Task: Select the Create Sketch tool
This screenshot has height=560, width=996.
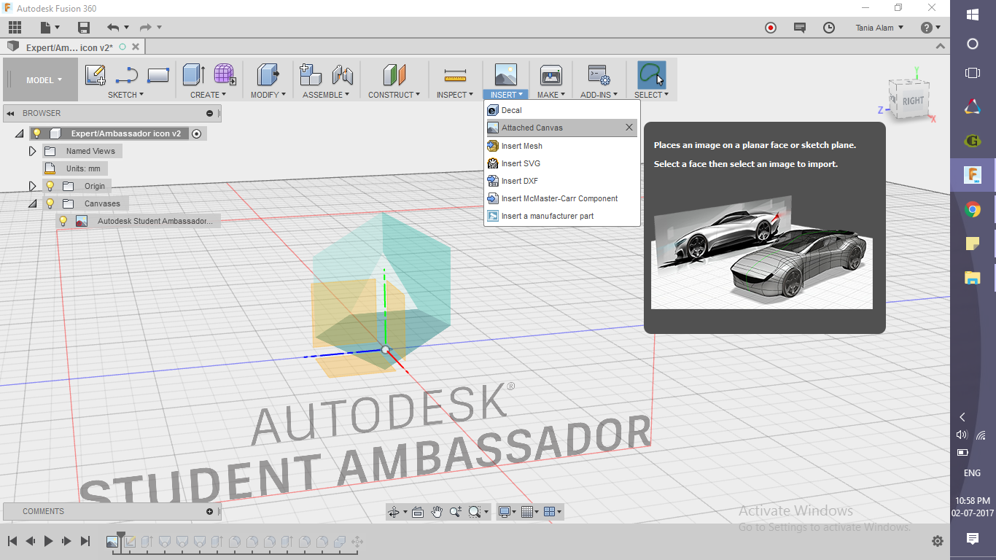Action: (96, 75)
